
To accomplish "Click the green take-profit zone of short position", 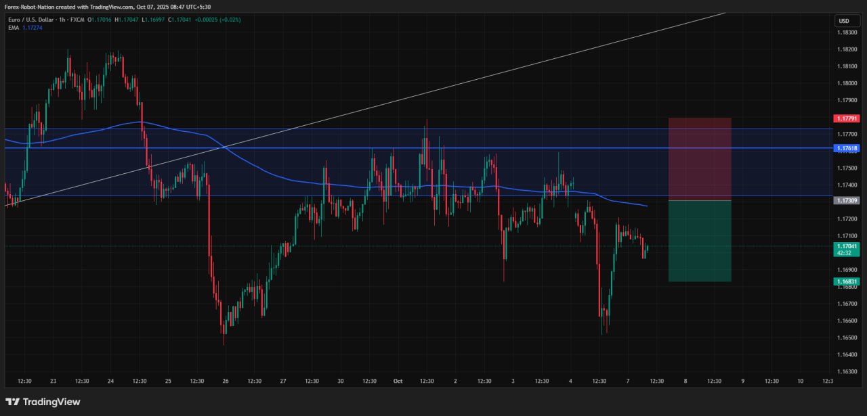I will [700, 241].
